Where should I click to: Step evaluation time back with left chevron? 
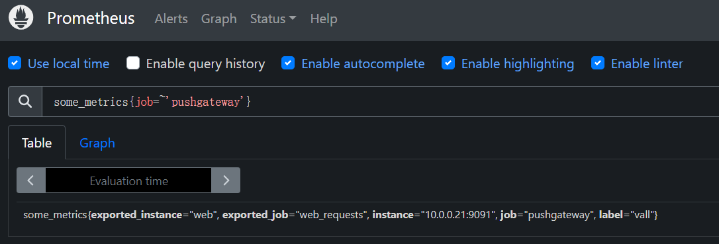point(30,181)
